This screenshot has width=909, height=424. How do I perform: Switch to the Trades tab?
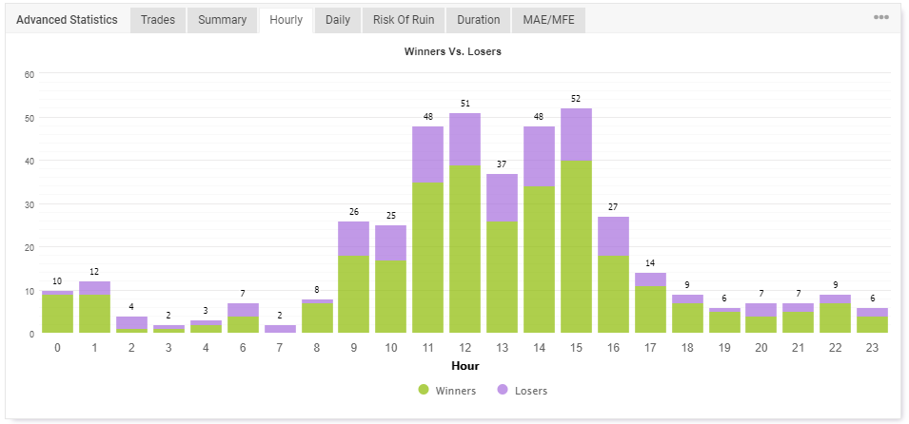[x=158, y=20]
